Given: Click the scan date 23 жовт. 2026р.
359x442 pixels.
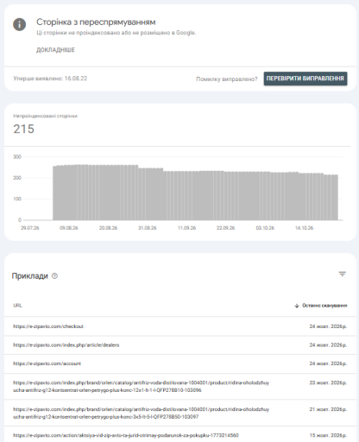Looking at the screenshot, I should pos(328,382).
